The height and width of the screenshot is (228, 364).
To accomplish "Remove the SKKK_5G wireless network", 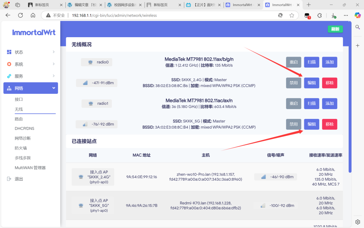I will point(330,124).
